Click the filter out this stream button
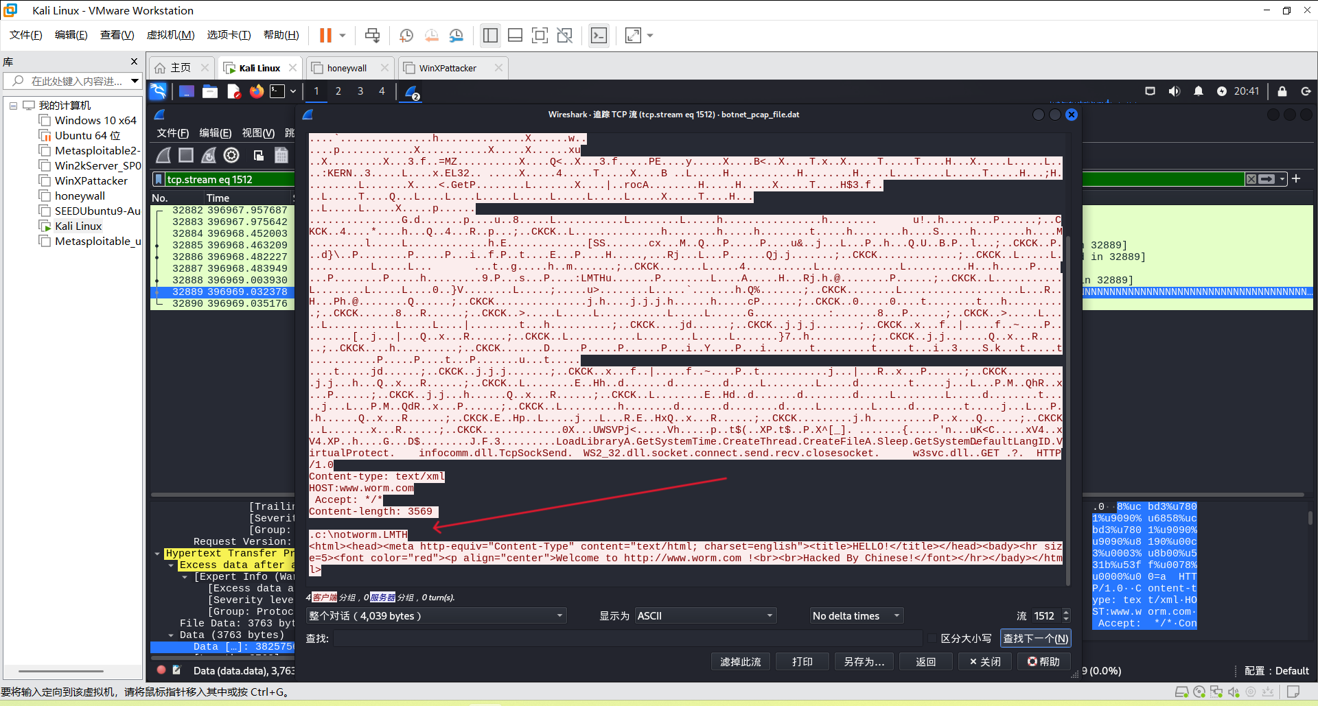1318x706 pixels. 741,662
